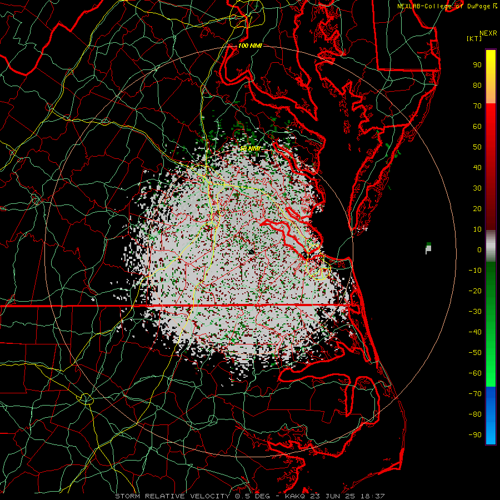Click the positive 80 scale value

[x=477, y=86]
